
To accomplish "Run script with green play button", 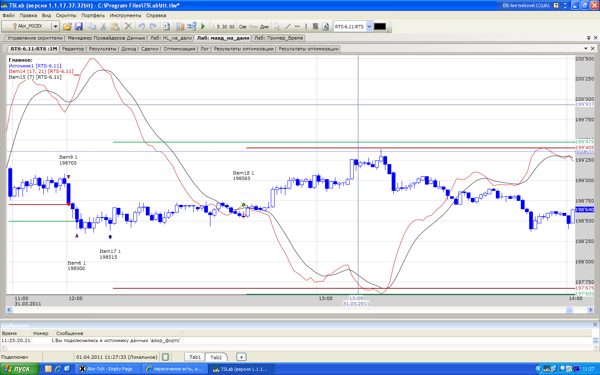I will pyautogui.click(x=203, y=26).
